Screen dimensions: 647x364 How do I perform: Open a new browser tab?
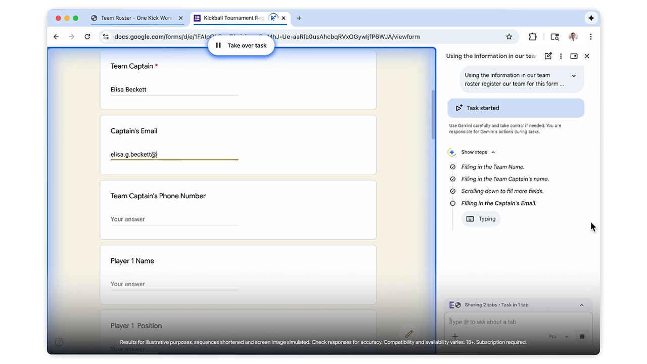click(299, 18)
